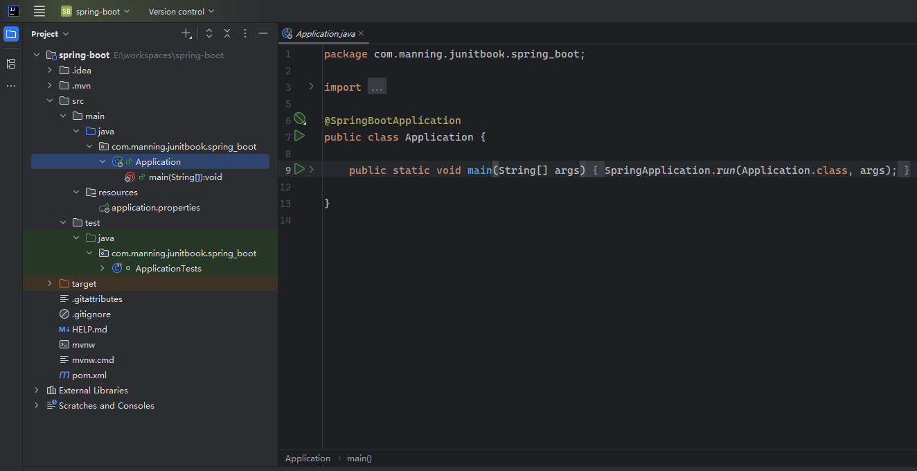This screenshot has height=471, width=917.
Task: Click the Spring bean gutter icon on line 6
Action: (x=299, y=119)
